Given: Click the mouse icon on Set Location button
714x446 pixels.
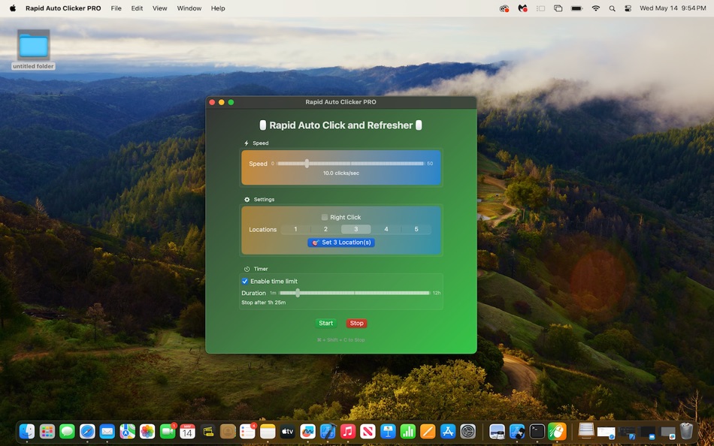Looking at the screenshot, I should pyautogui.click(x=315, y=242).
